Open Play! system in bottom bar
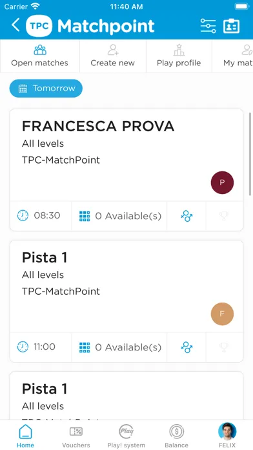253x450 pixels. (126, 436)
